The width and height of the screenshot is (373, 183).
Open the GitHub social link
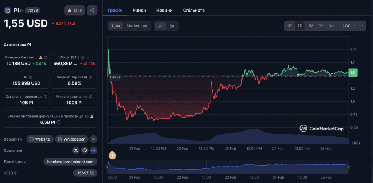[x=85, y=150]
